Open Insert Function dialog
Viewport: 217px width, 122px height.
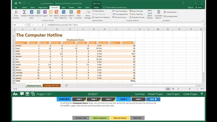click(16, 14)
